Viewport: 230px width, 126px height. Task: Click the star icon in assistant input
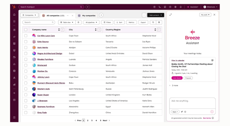click(x=185, y=112)
